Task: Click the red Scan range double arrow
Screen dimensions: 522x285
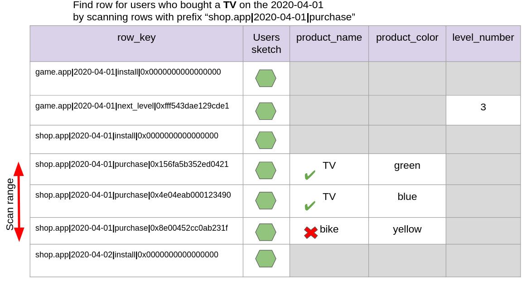Action: click(19, 202)
